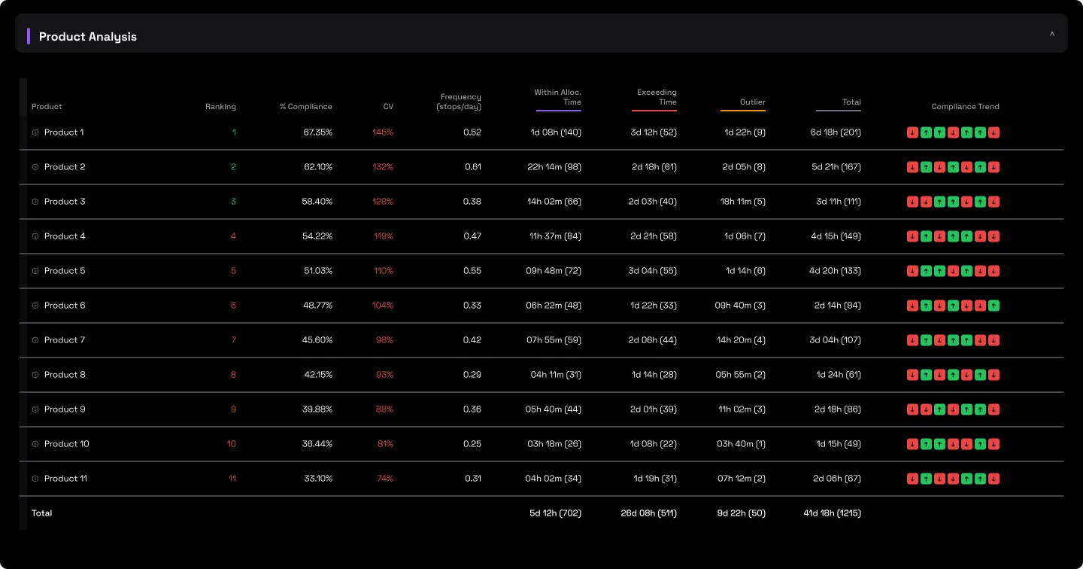This screenshot has width=1083, height=569.
Task: Click the info icon beside Product 1
Action: point(35,132)
